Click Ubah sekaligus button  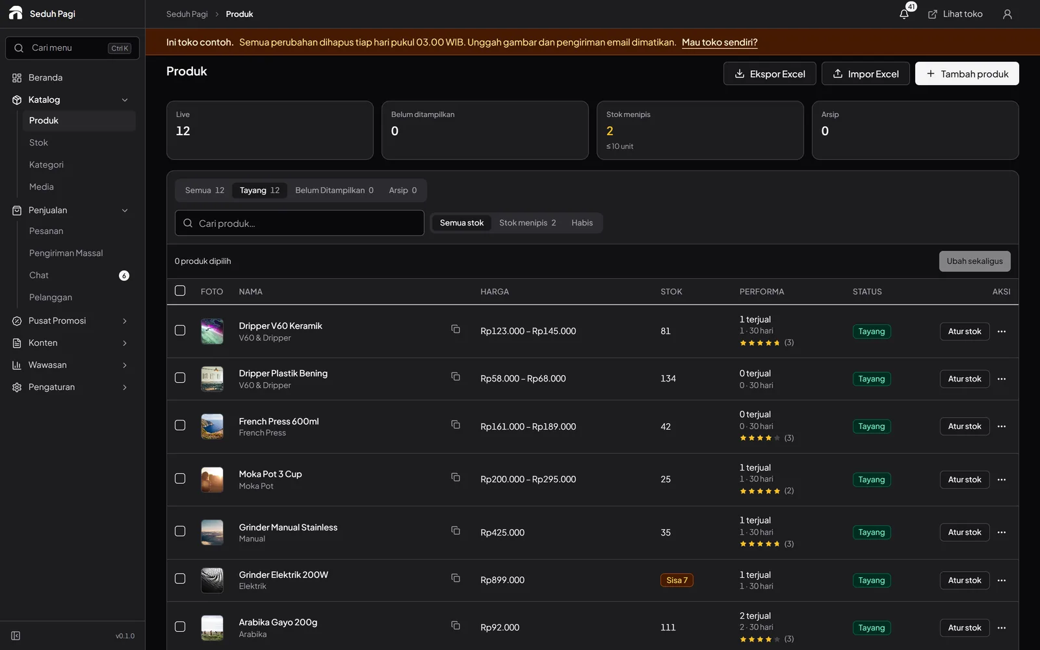coord(974,261)
